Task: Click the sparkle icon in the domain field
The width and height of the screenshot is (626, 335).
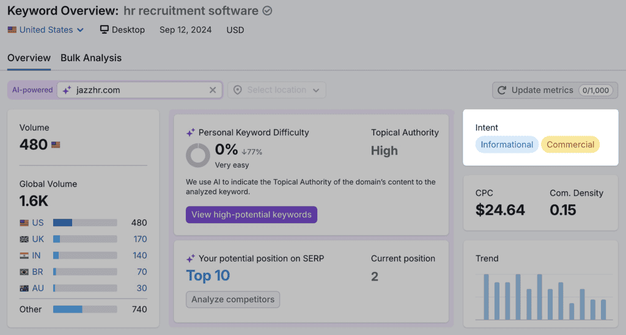Action: (x=67, y=90)
